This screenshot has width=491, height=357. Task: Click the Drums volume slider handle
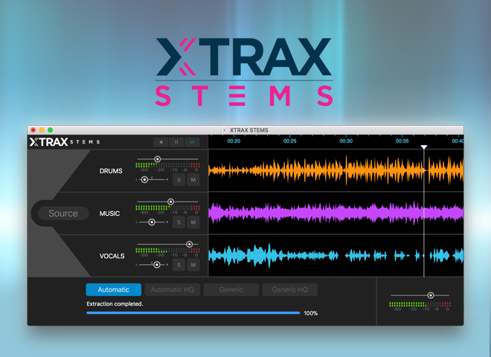pos(157,159)
